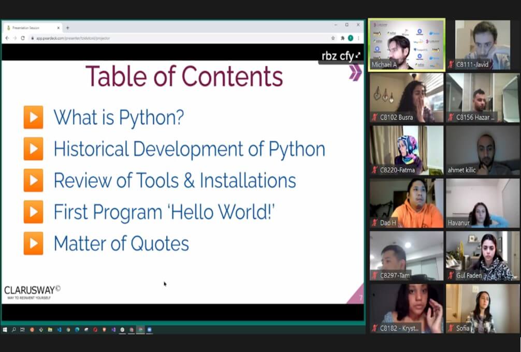521x352 pixels.
Task: Click the Chrome profile avatar
Action: coord(351,38)
